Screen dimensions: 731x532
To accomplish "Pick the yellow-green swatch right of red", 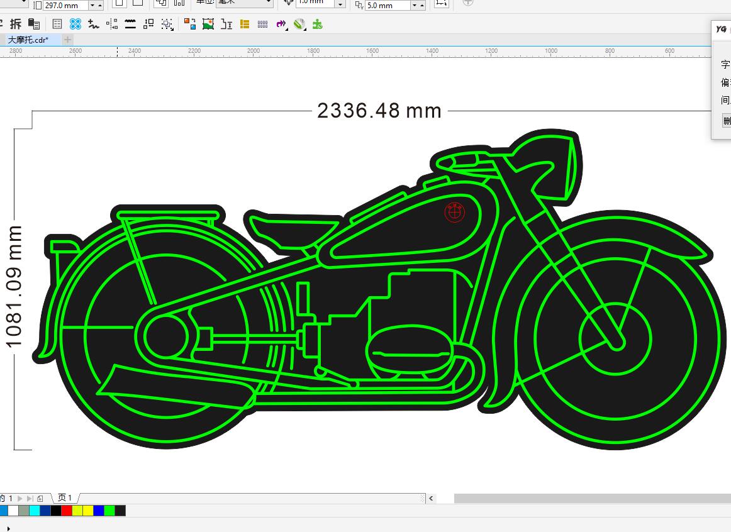I will pyautogui.click(x=77, y=511).
